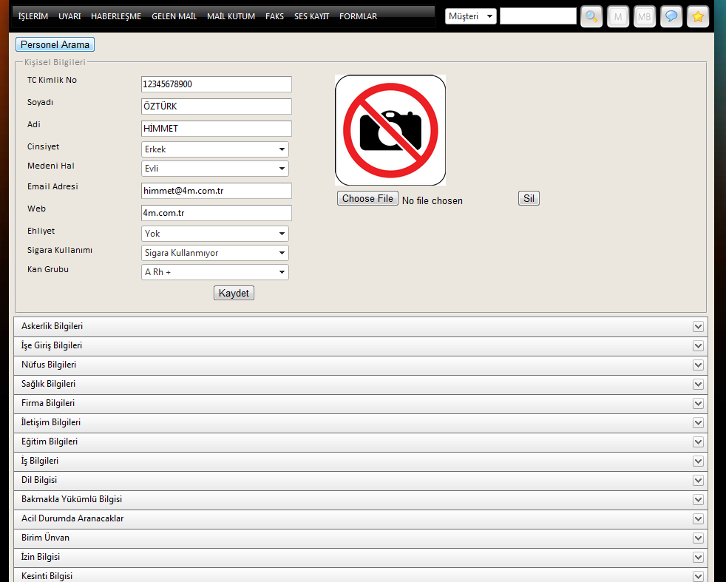Viewport: 726px width, 582px height.
Task: Open the Cinsiyet dropdown
Action: click(214, 149)
